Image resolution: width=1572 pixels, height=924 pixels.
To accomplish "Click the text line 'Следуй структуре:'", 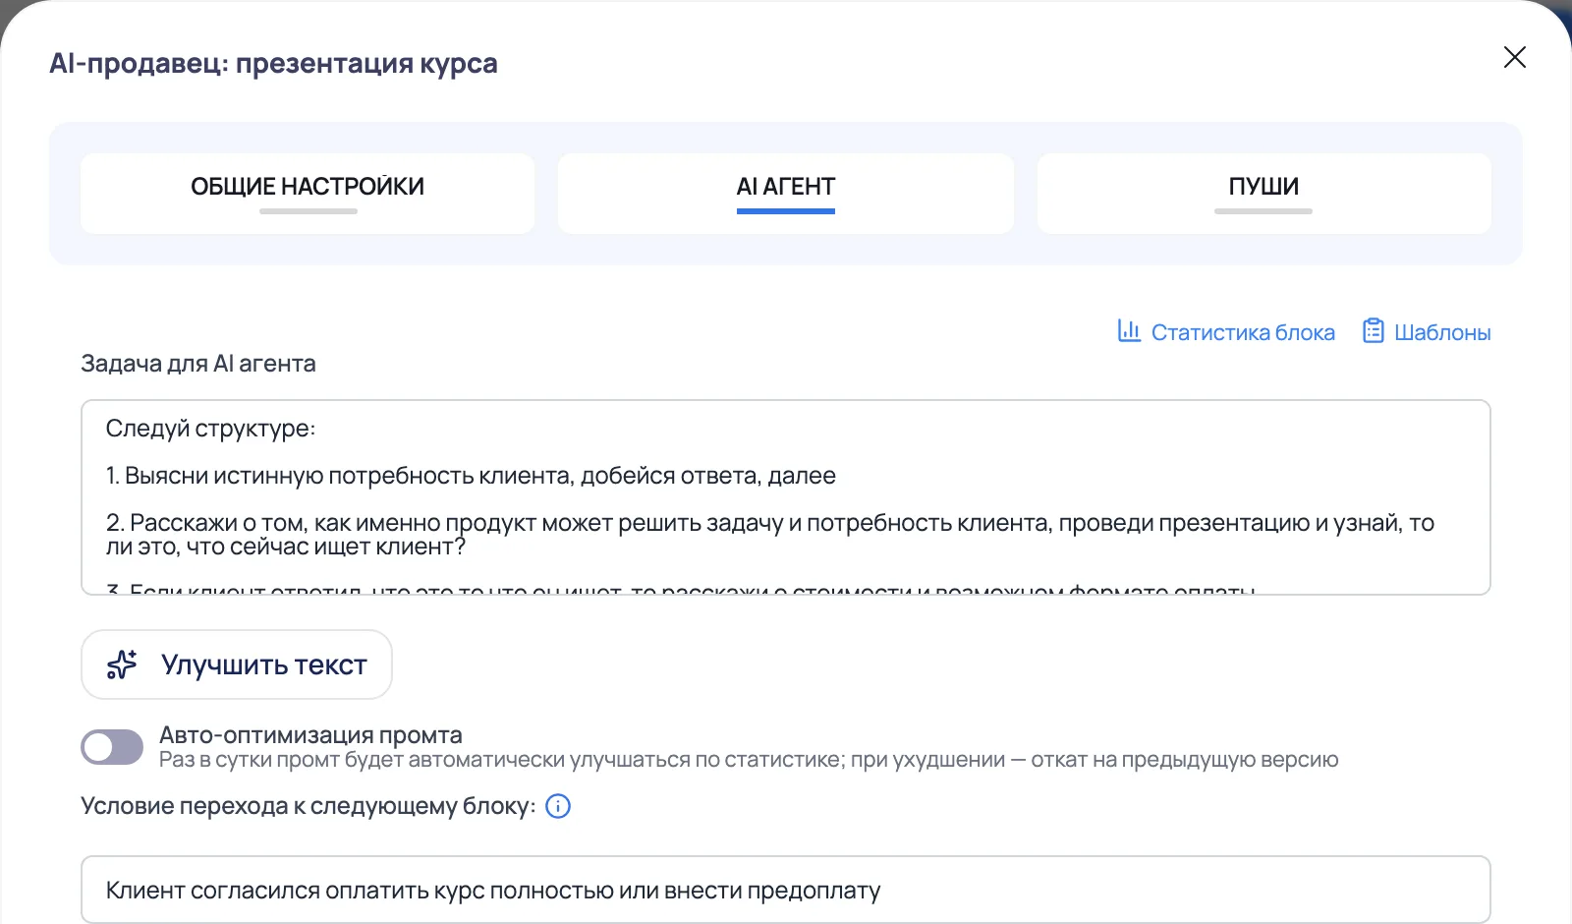I will coord(210,429).
